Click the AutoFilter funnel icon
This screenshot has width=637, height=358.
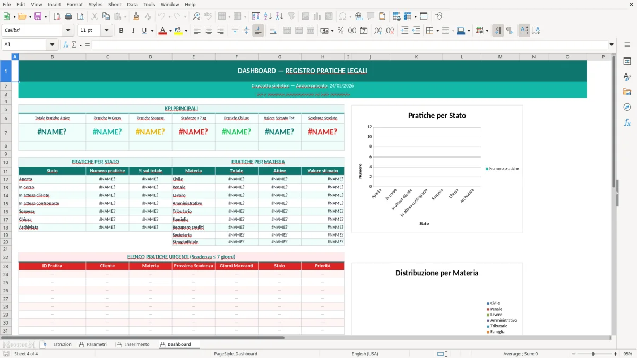(x=291, y=16)
